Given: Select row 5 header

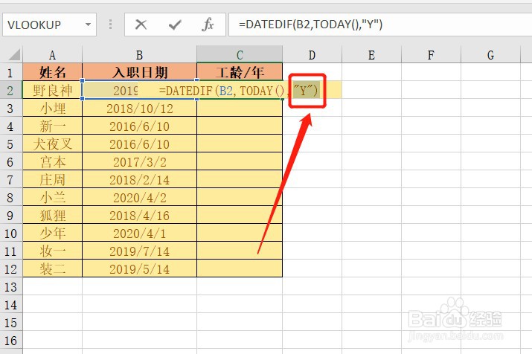Looking at the screenshot, I should (10, 144).
